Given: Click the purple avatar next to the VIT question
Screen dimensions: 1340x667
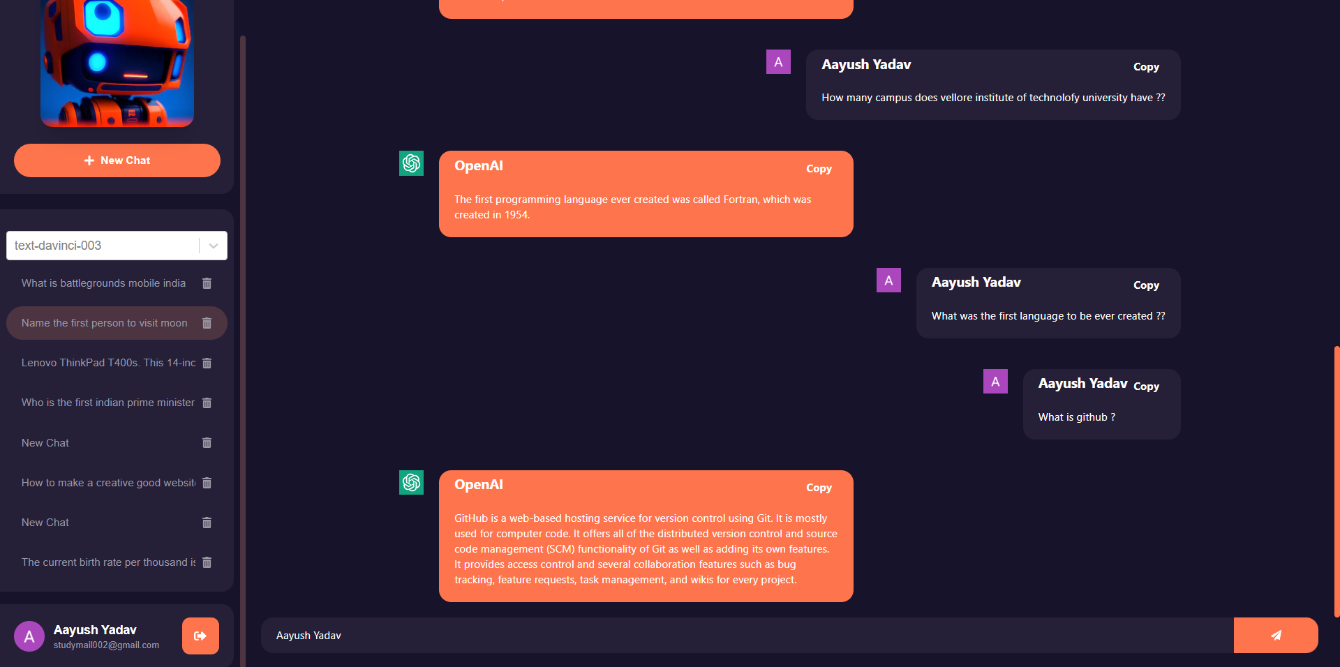Looking at the screenshot, I should pyautogui.click(x=777, y=61).
